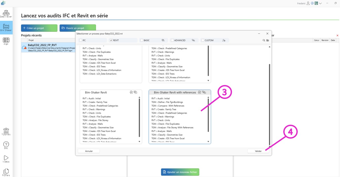This screenshot has height=177, width=340.
Task: Click the duplicate icon on Bim-Shaker Revit with references
Action: (x=204, y=92)
